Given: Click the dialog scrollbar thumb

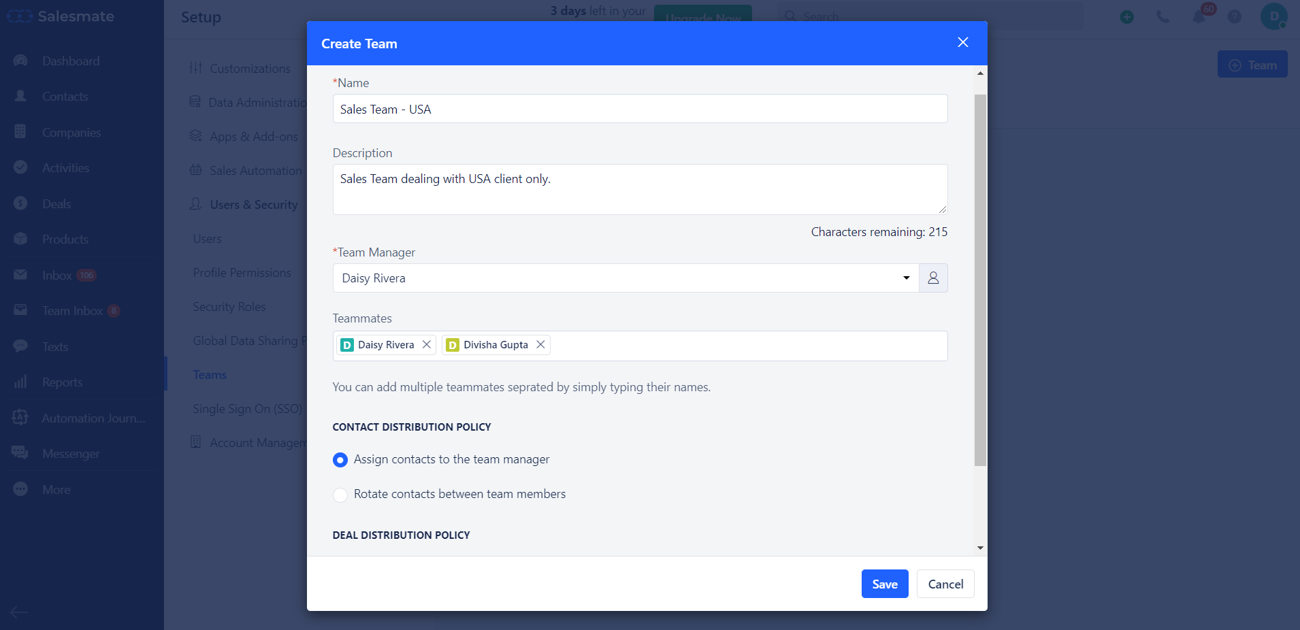Looking at the screenshot, I should click(x=980, y=279).
